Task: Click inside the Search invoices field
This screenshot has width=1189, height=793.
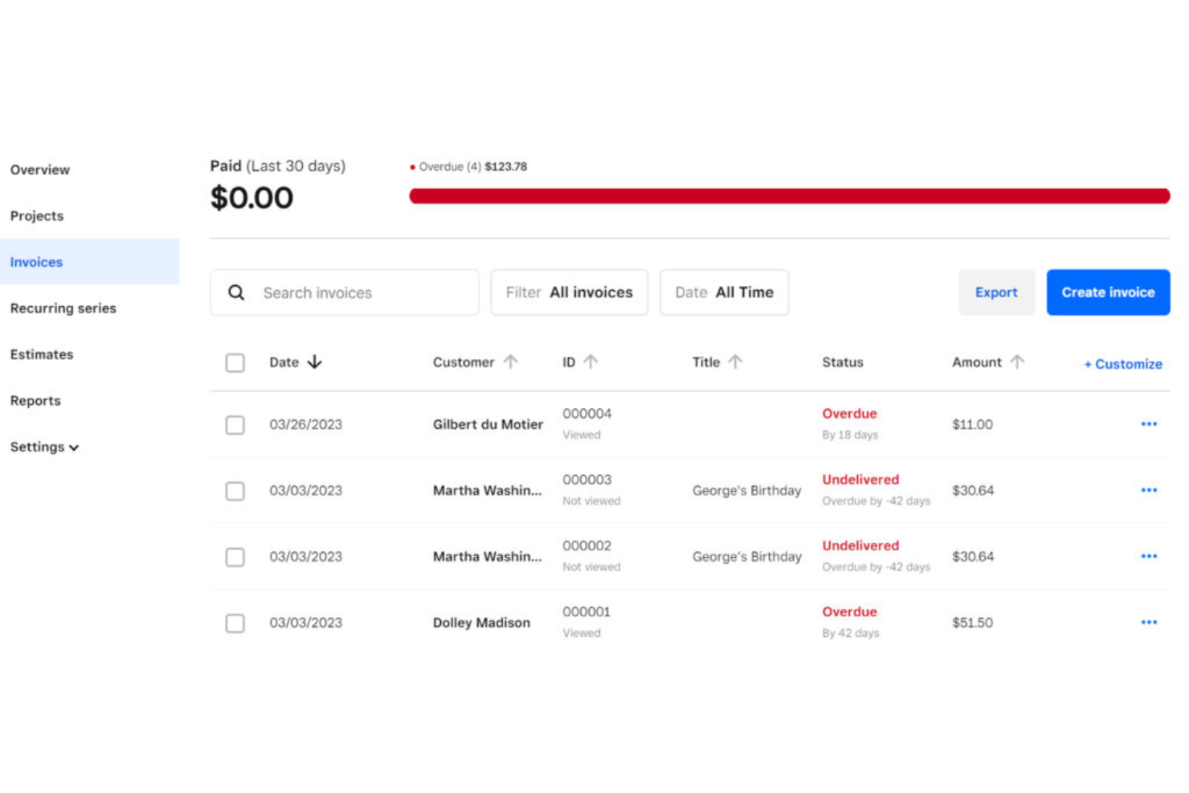Action: (345, 292)
